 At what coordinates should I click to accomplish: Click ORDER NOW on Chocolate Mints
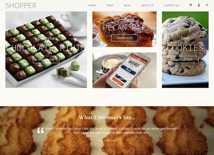[46, 60]
